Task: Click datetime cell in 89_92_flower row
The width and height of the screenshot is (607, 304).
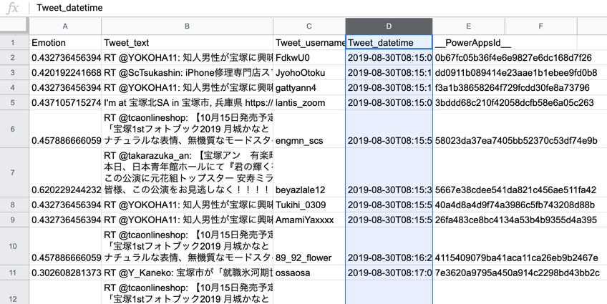Action: tap(389, 246)
